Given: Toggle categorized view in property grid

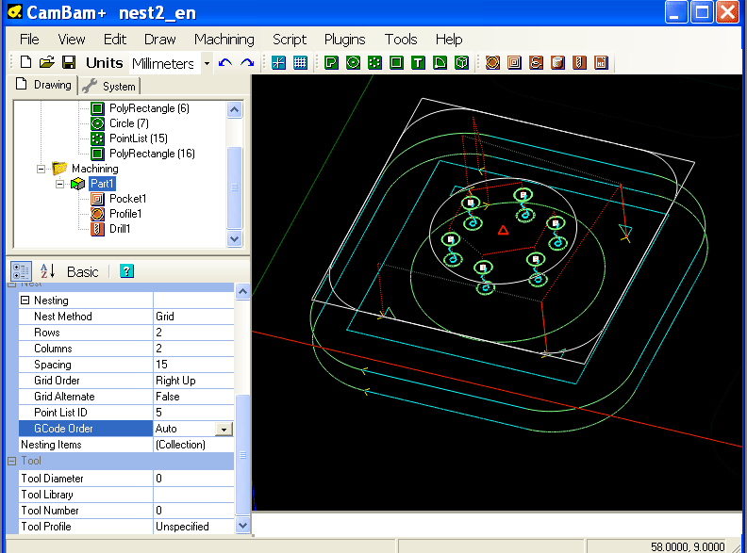Looking at the screenshot, I should (x=22, y=271).
